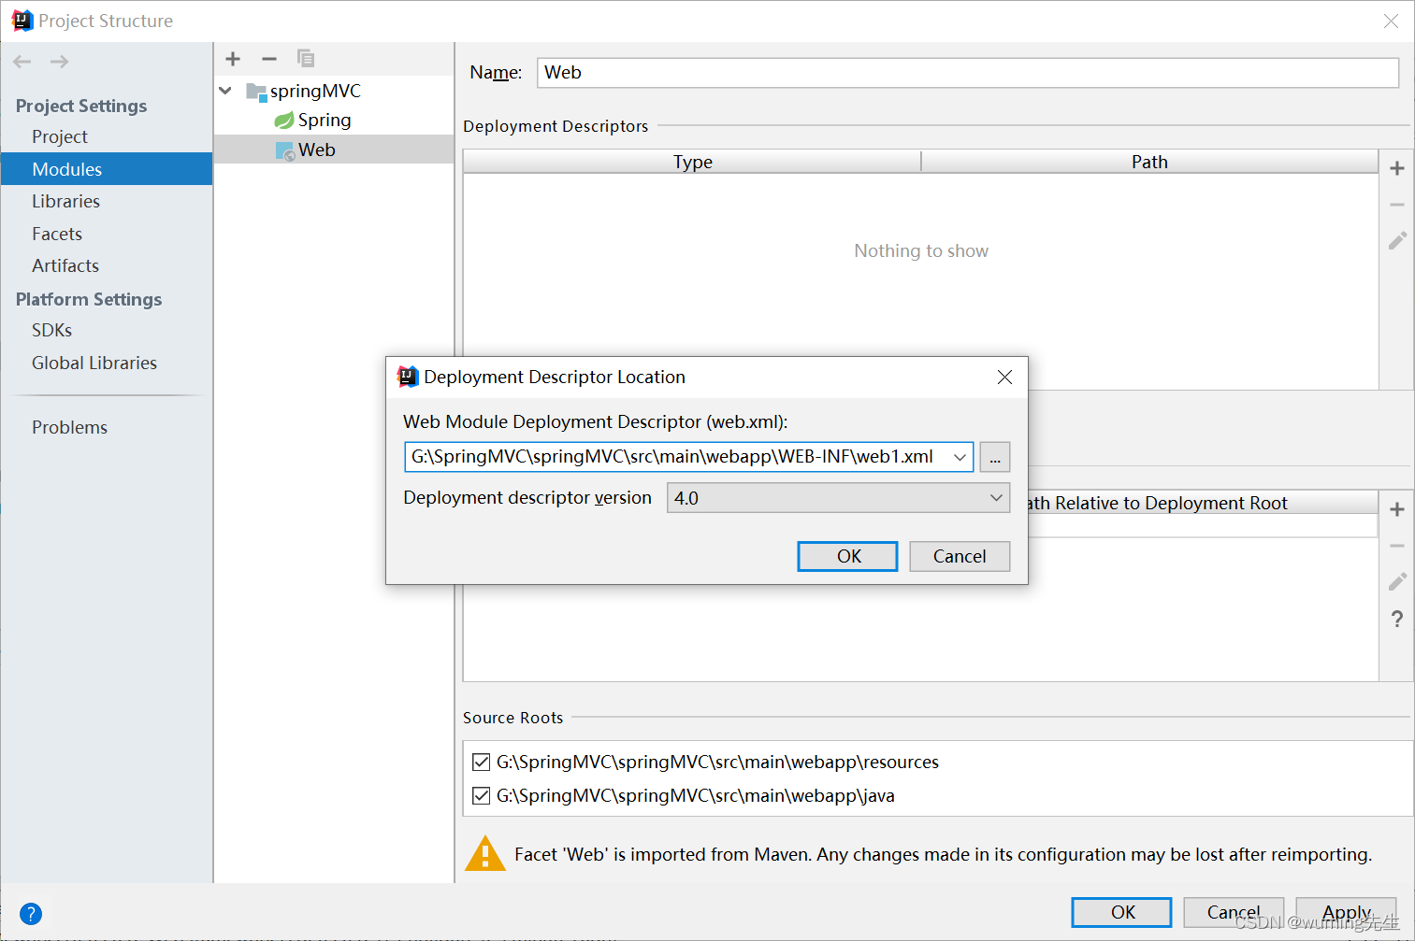Edit deployment descriptor with pencil icon
The height and width of the screenshot is (941, 1415).
[x=1397, y=241]
